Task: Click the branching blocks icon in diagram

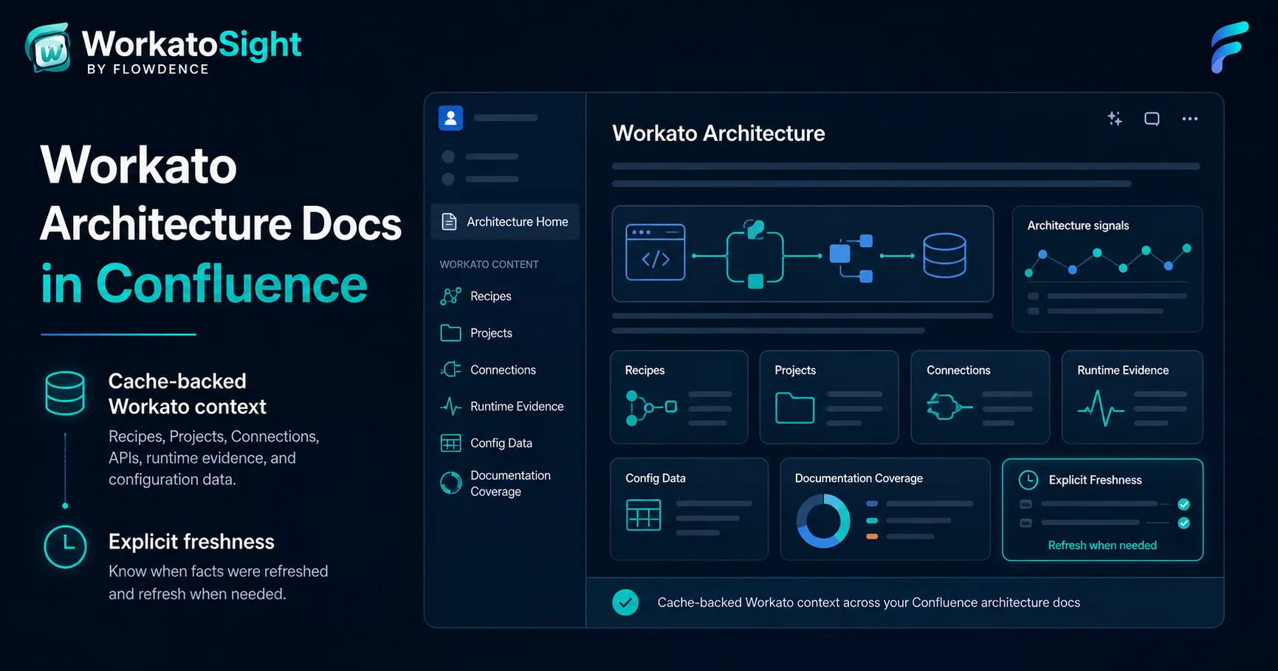Action: [x=851, y=258]
